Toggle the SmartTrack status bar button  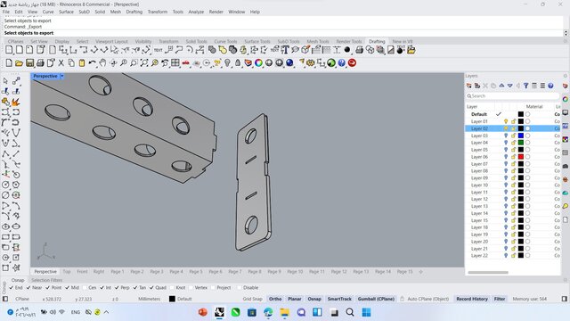pos(339,299)
